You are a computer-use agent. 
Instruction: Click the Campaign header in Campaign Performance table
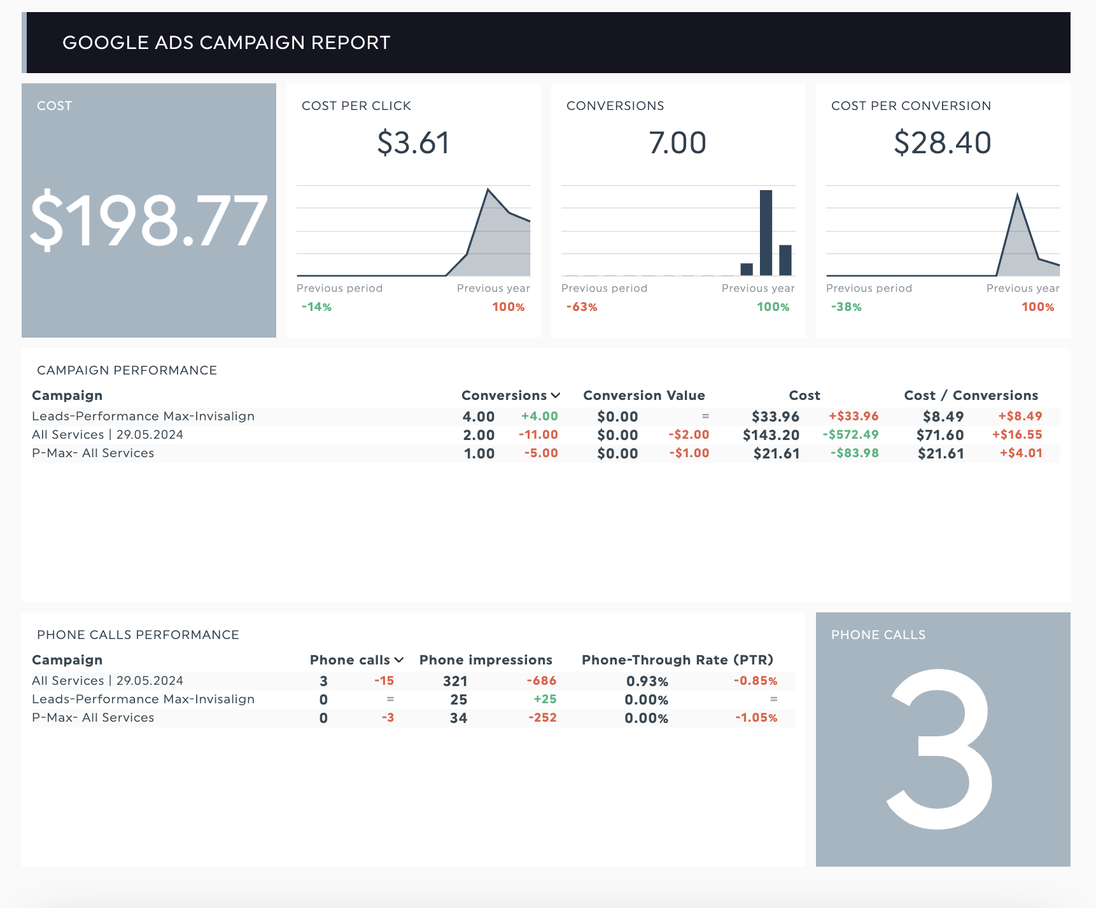click(67, 396)
